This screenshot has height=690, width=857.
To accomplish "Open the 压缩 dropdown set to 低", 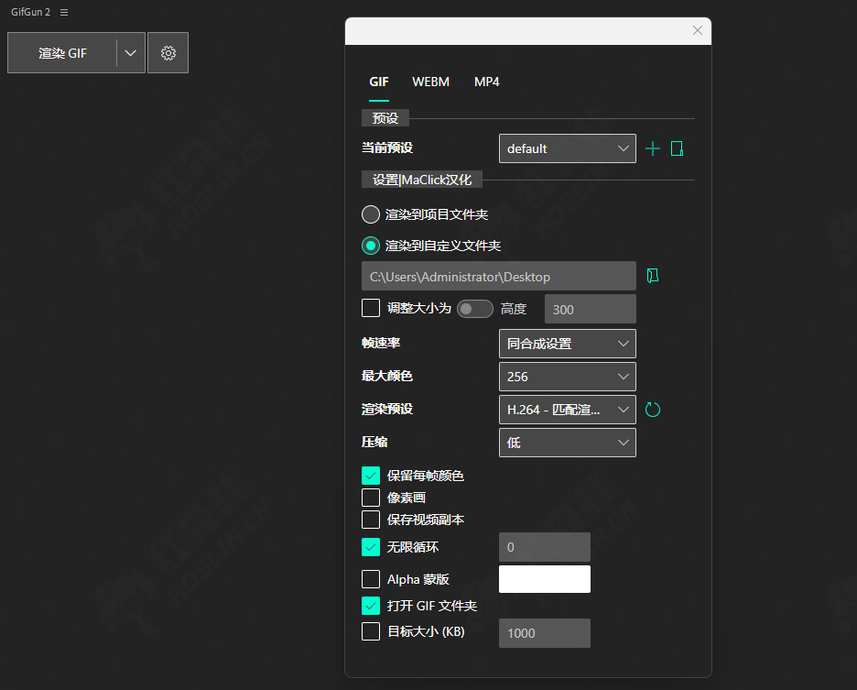I will pos(568,442).
